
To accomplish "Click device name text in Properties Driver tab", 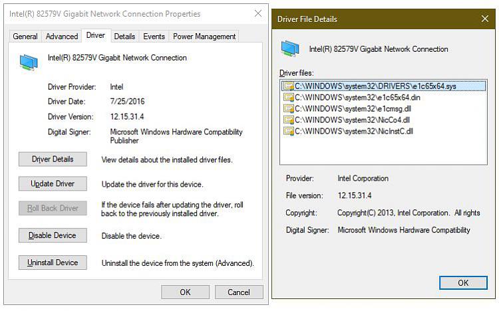I will point(117,58).
